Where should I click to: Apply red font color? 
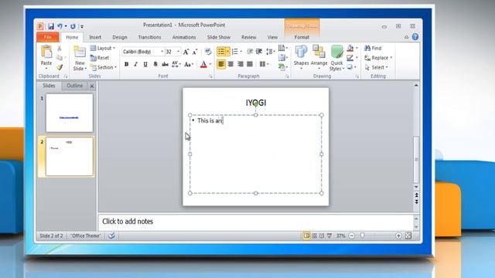point(203,64)
